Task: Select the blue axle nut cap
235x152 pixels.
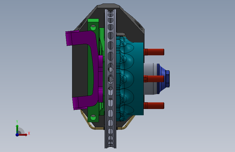Action: coord(163,79)
